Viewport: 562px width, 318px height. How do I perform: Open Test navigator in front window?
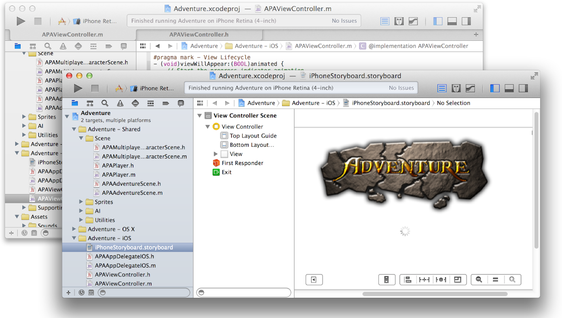coord(135,103)
